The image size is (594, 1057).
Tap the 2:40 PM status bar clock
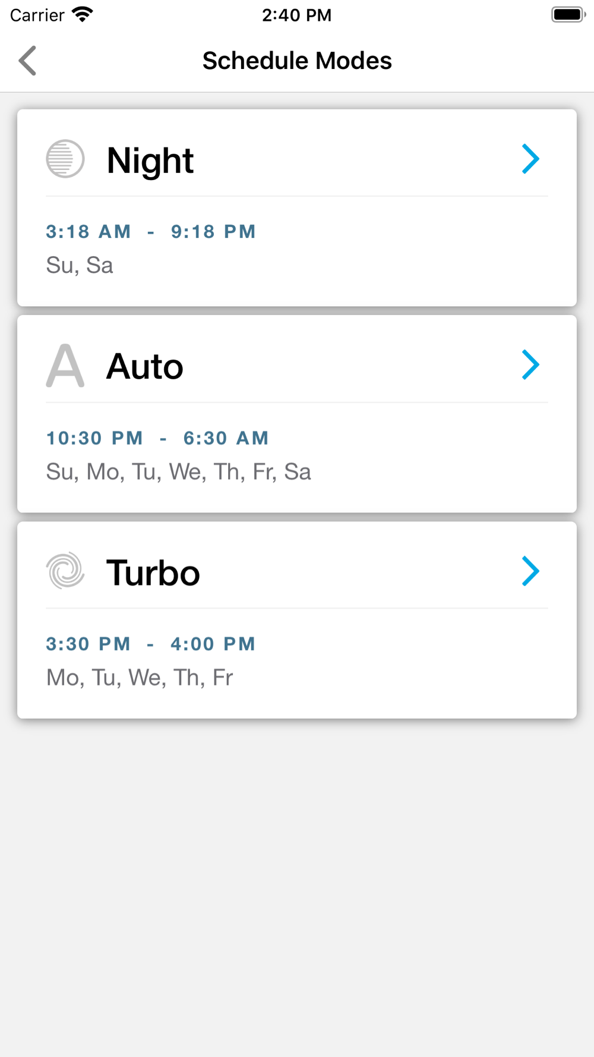click(x=297, y=15)
